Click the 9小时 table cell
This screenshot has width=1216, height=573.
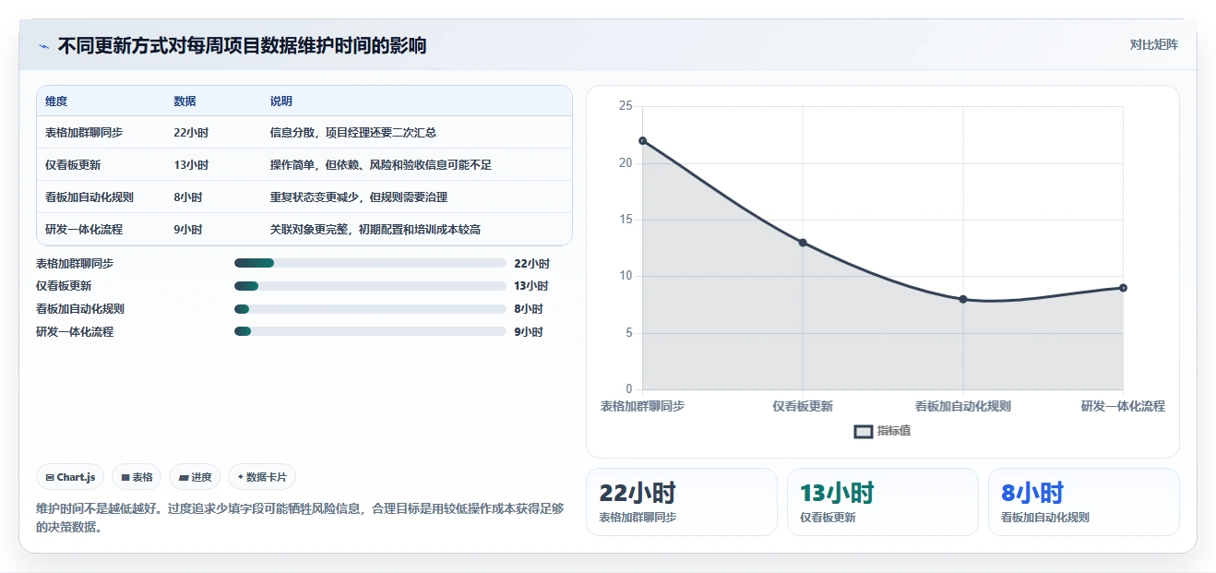(x=188, y=230)
